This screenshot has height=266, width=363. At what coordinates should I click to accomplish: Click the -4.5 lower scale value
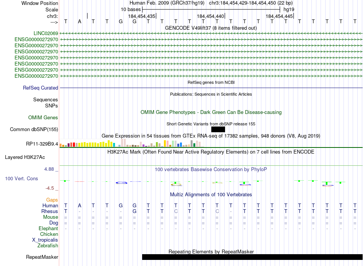pos(50,188)
